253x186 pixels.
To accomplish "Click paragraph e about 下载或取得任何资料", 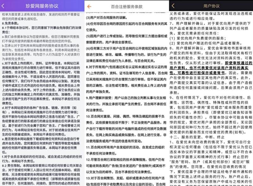I will coord(41,145).
